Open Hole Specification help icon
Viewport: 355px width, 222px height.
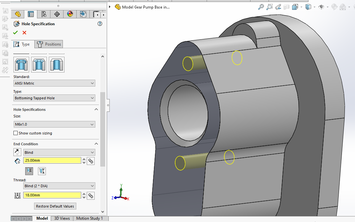pyautogui.click(x=100, y=24)
